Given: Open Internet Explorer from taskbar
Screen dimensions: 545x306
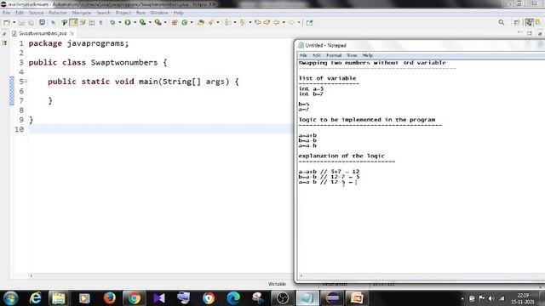Looking at the screenshot, I should (36, 298).
